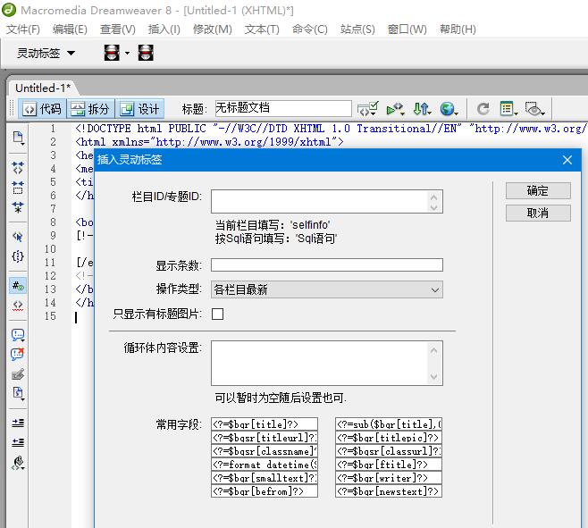Viewport: 588px width, 528px height.
Task: Switch to 设计 design view
Action: 139,109
